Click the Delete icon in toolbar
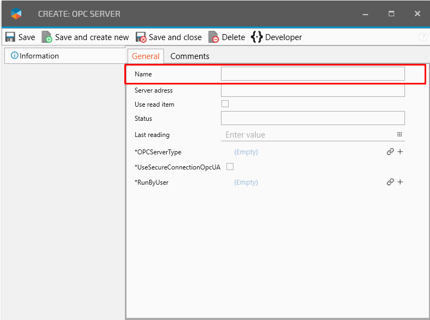 [x=214, y=37]
